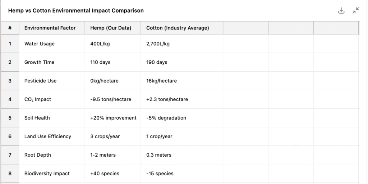
Task: Click the collapse fullscreen arrows icon
Action: coord(356,11)
